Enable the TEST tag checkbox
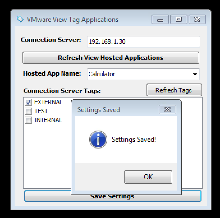Image resolution: width=220 pixels, height=218 pixels. pyautogui.click(x=28, y=111)
